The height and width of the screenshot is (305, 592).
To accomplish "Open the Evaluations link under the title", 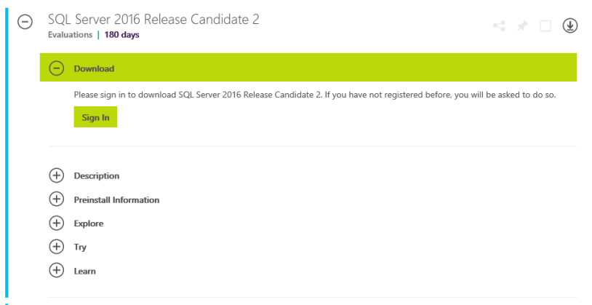I will coord(70,35).
